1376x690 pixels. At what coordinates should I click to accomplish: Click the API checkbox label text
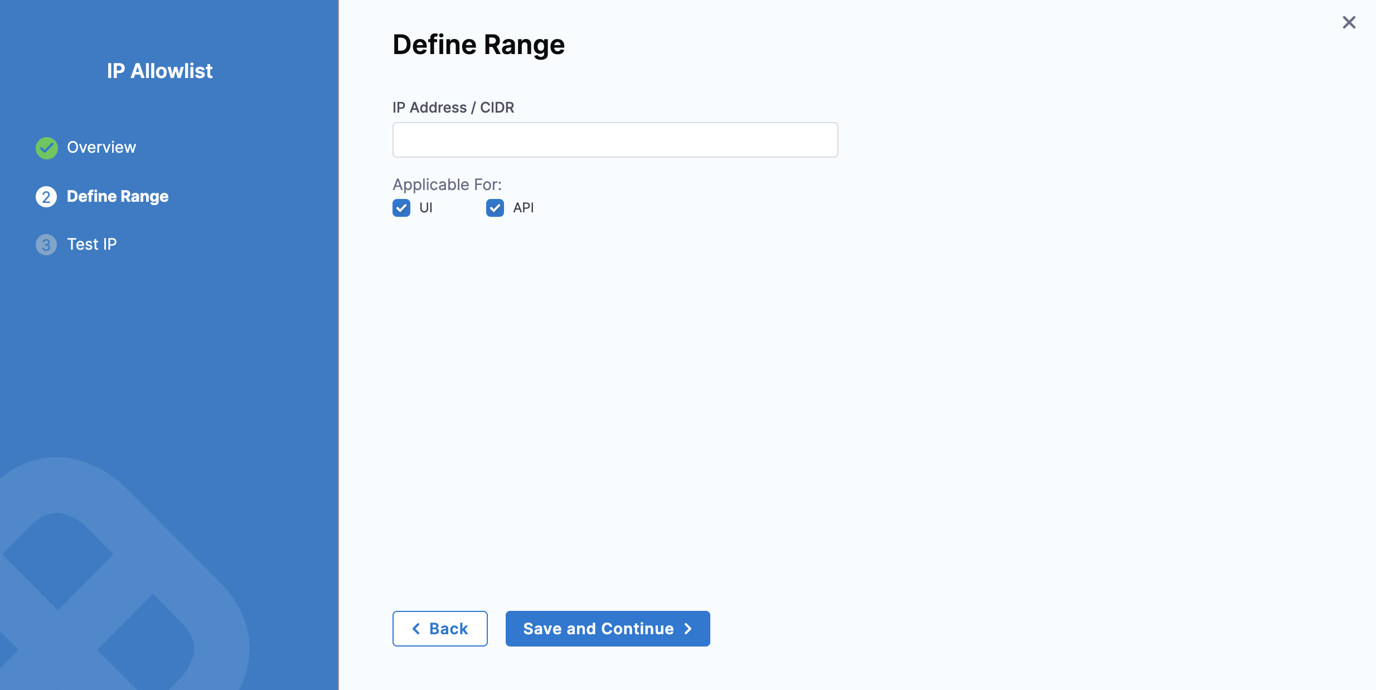click(x=523, y=208)
